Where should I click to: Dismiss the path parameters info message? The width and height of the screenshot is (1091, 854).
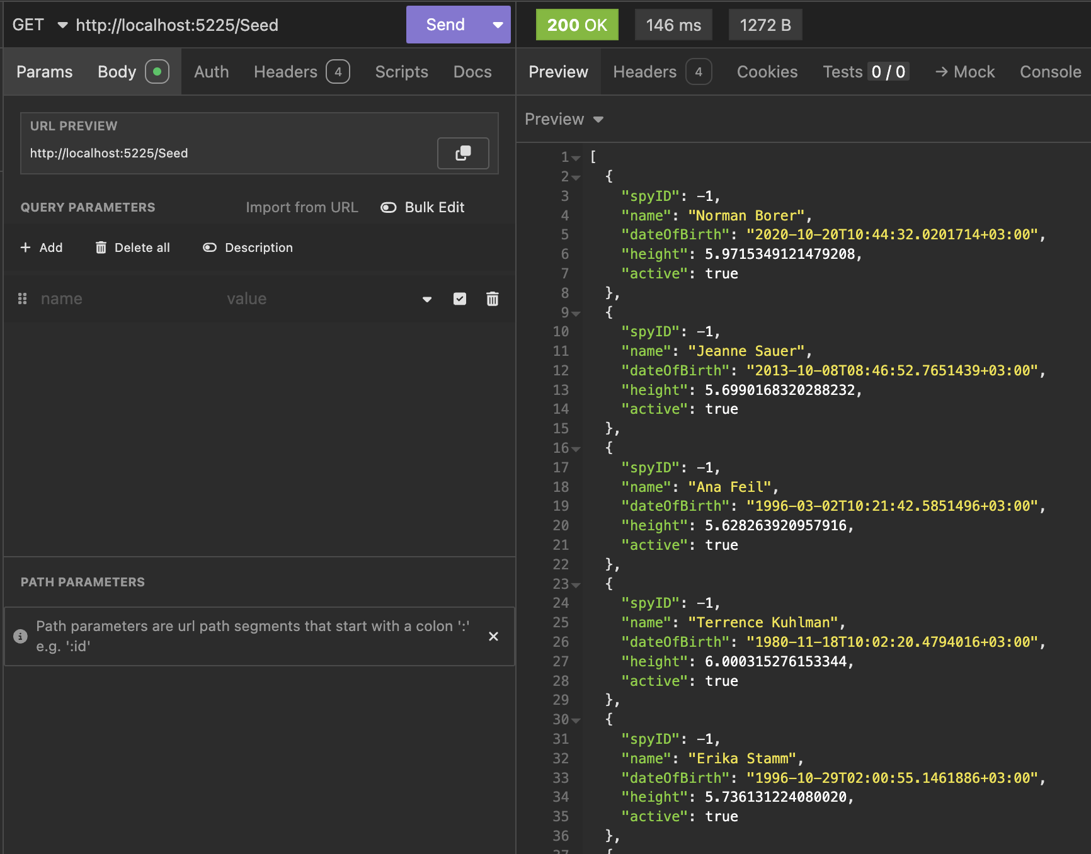pos(493,636)
